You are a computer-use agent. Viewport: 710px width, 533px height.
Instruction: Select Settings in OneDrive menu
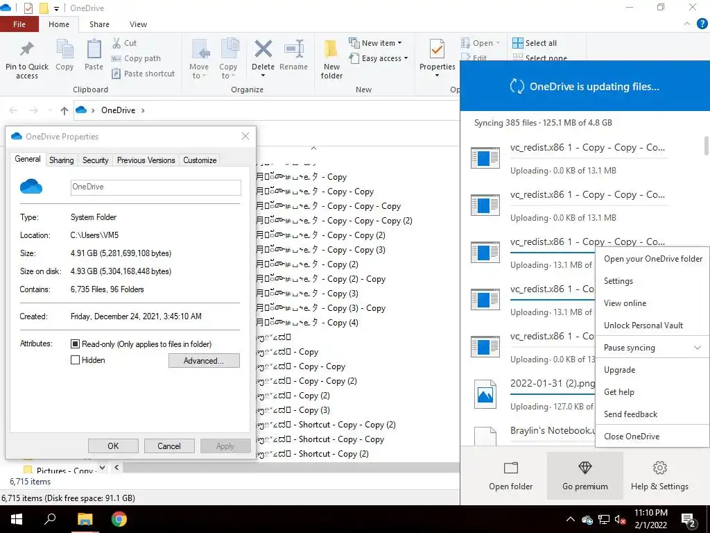[652, 281]
